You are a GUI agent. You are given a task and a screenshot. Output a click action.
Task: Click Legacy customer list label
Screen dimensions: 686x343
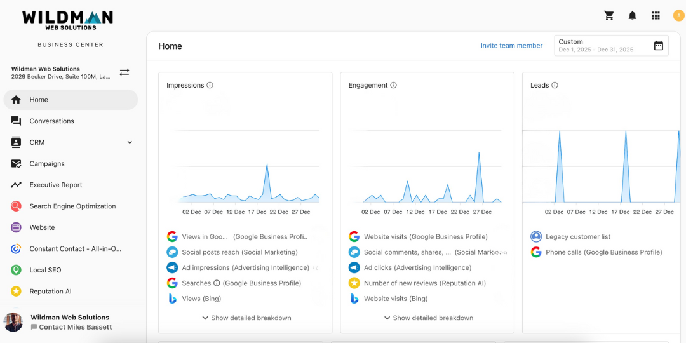(578, 237)
